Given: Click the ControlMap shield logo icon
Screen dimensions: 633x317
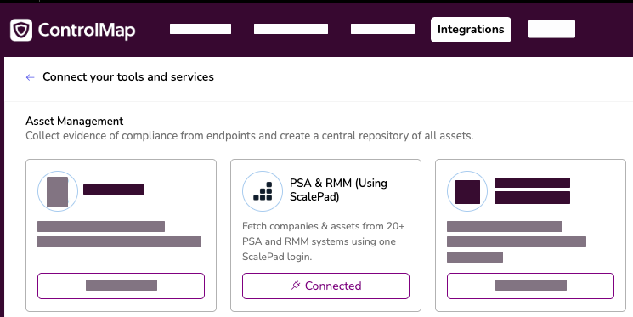Looking at the screenshot, I should (21, 30).
